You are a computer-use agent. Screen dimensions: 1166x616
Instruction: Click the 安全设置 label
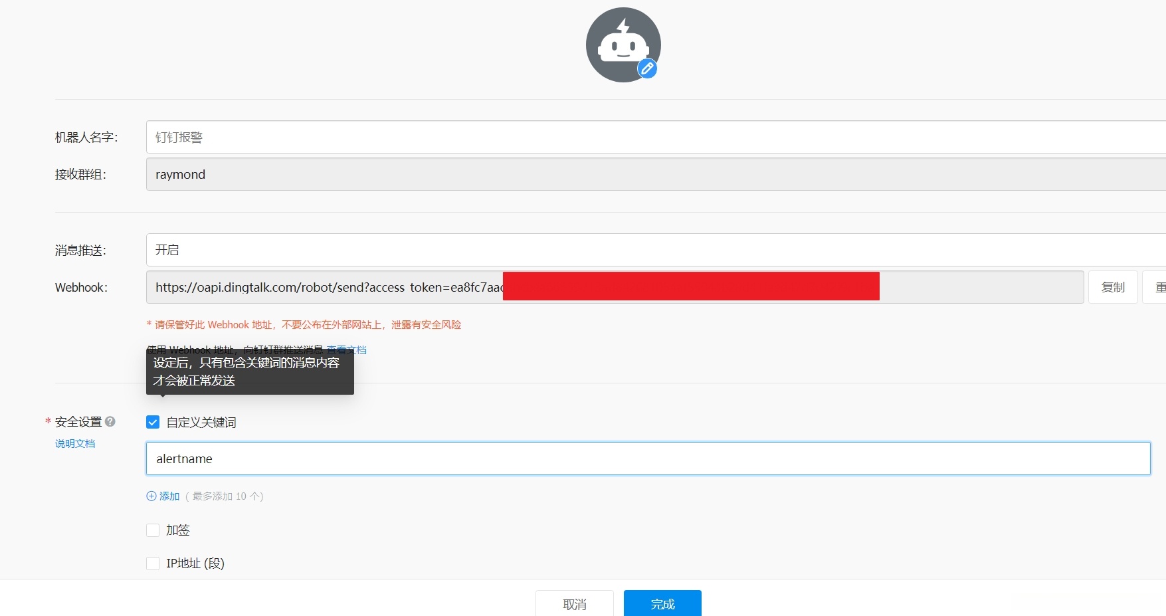pos(78,421)
